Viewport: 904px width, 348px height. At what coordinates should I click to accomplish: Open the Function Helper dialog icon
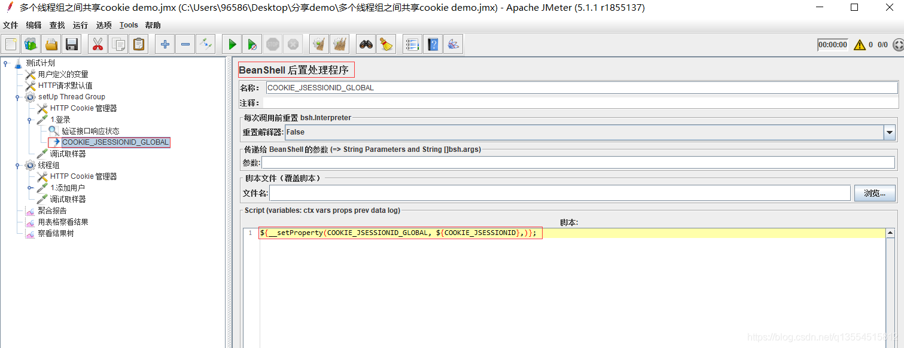tap(413, 44)
